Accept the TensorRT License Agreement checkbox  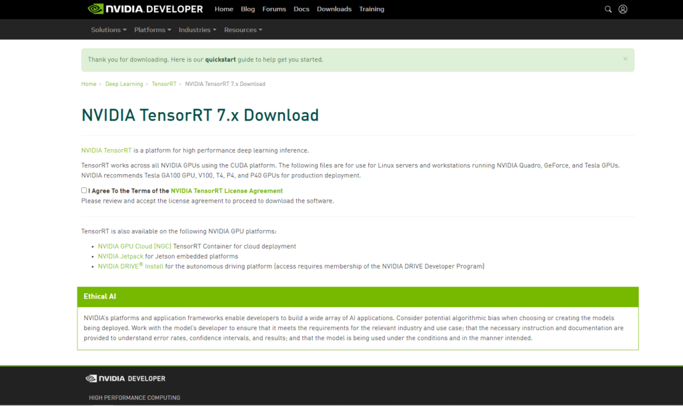[x=84, y=190]
